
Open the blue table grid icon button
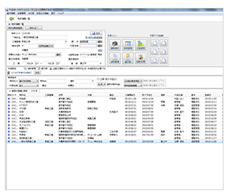click(128, 45)
